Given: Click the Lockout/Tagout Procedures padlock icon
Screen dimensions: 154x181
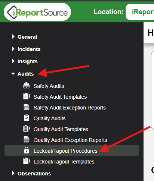Looking at the screenshot, I should [x=27, y=150].
